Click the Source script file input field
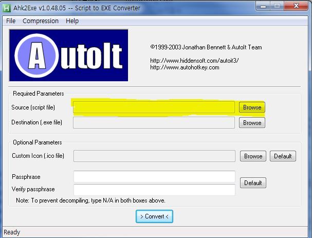 click(154, 107)
